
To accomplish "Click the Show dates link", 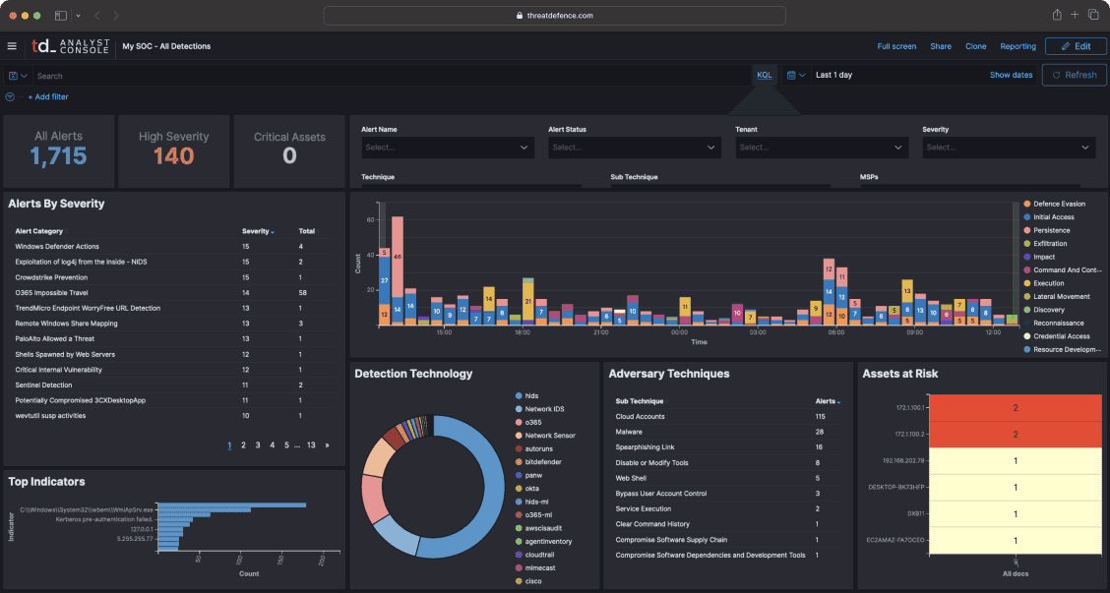I will [1011, 75].
